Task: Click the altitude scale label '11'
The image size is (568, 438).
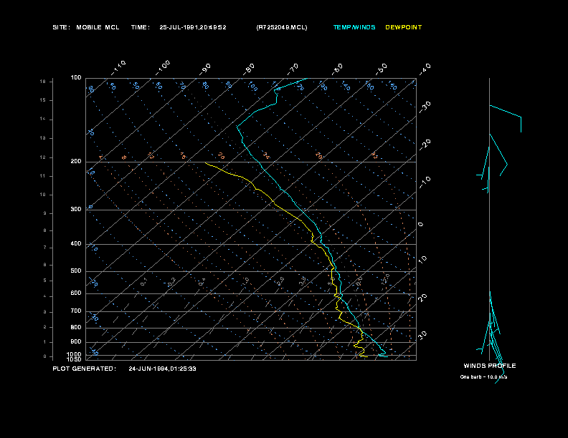Action: click(x=43, y=176)
